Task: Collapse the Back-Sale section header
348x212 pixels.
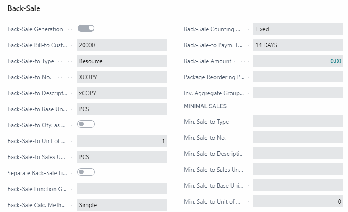Action: [x=24, y=8]
